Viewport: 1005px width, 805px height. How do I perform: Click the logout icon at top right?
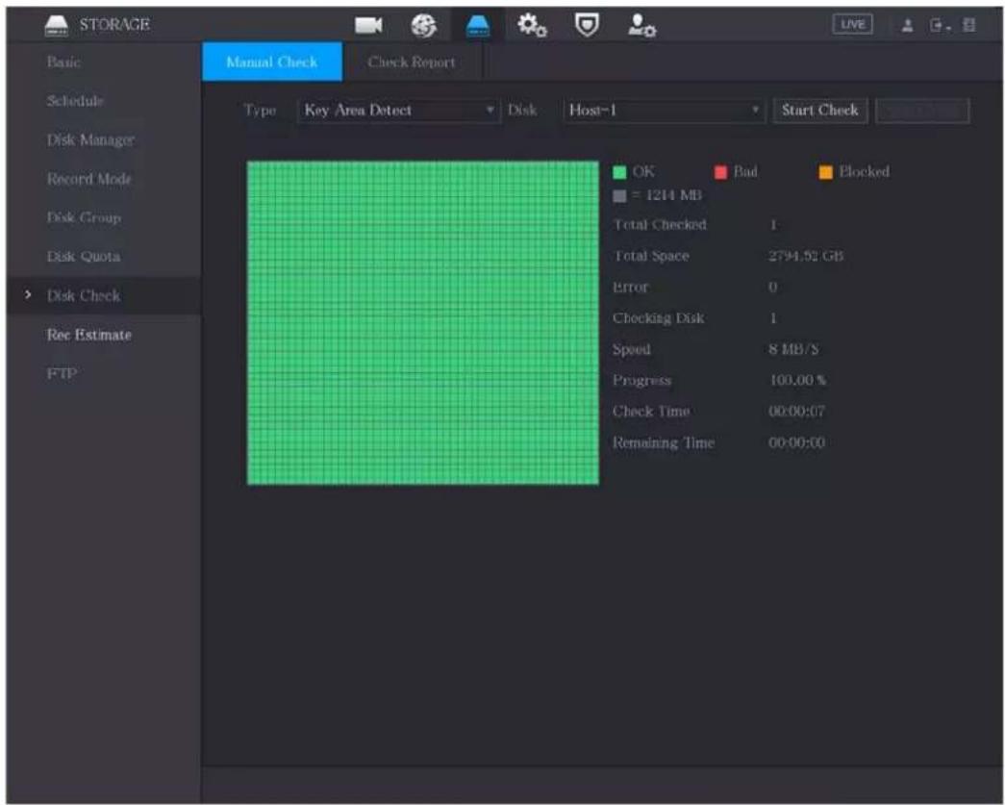(939, 26)
